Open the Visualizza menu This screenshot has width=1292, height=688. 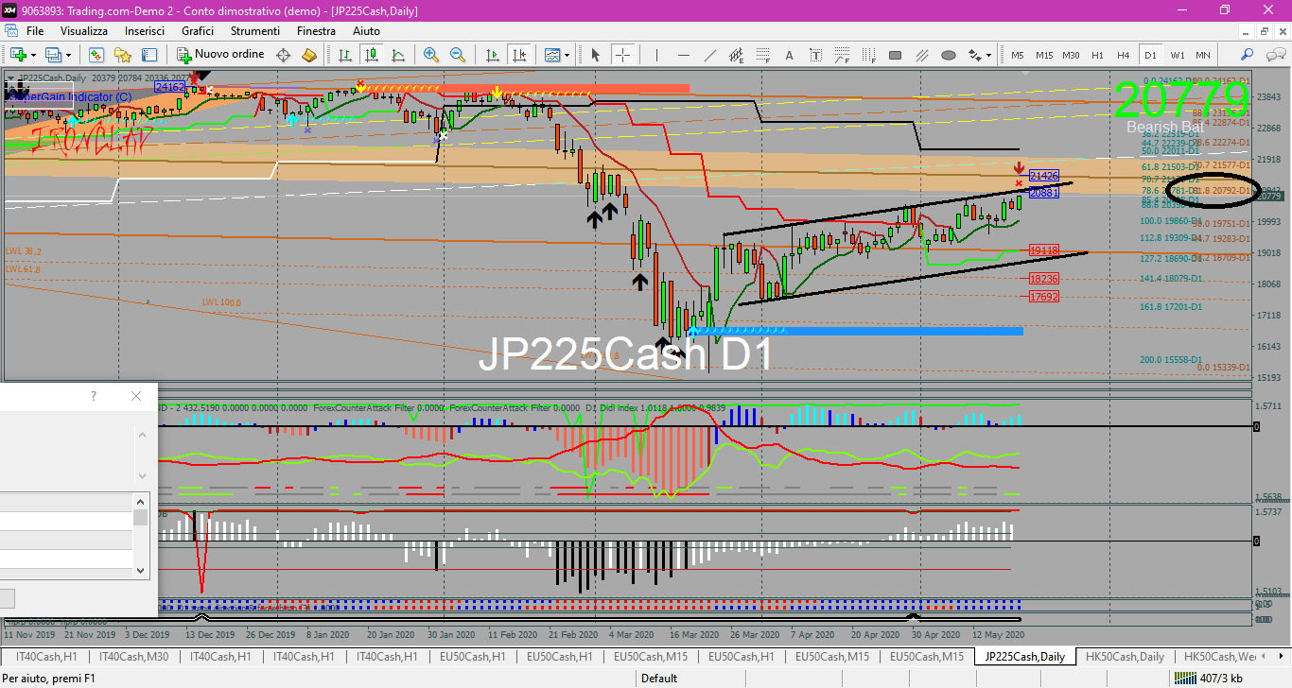pyautogui.click(x=84, y=31)
